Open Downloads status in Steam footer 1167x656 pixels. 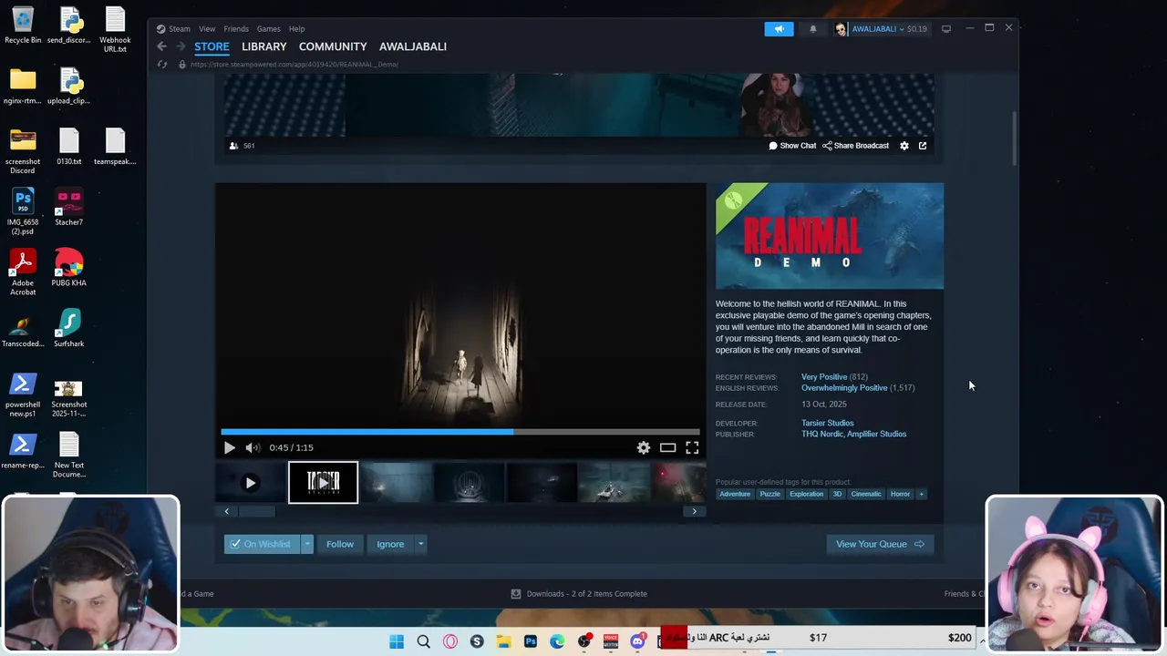pyautogui.click(x=579, y=594)
